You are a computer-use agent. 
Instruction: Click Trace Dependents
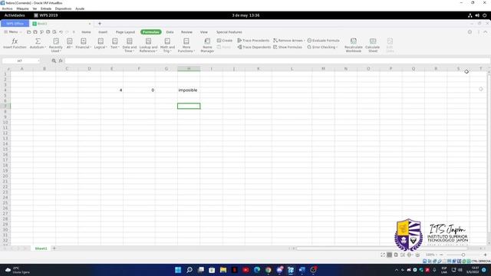(254, 47)
